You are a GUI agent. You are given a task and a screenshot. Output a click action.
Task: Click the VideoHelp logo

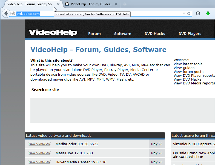pos(53,32)
